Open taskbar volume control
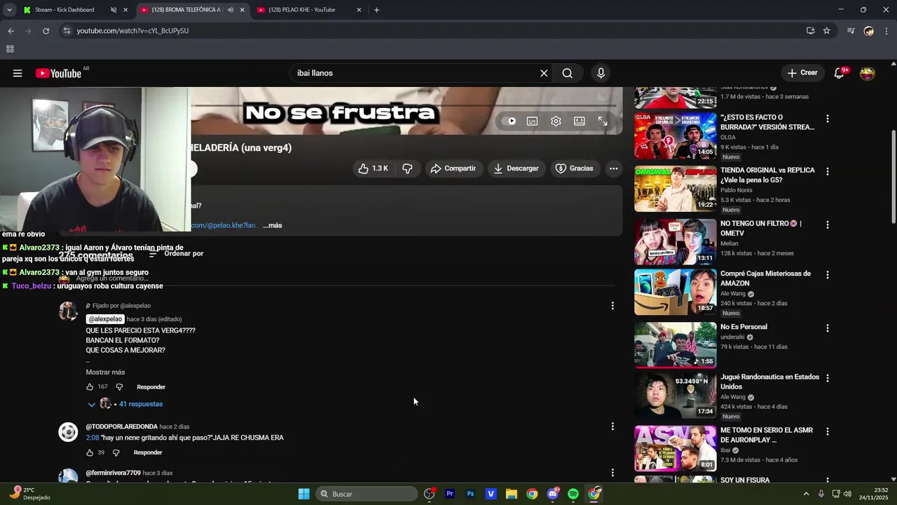Viewport: 897px width, 505px height. tap(847, 494)
